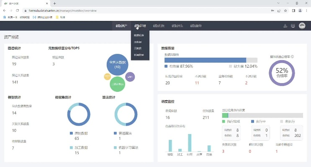Click the red 未通过数 value 11

click(x=197, y=83)
